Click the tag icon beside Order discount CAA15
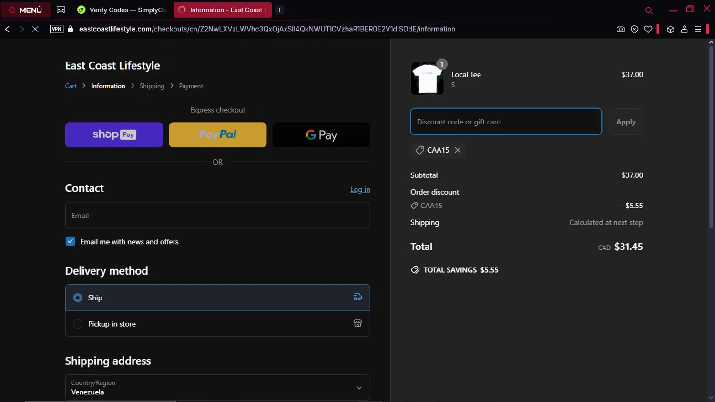The image size is (715, 402). coord(414,206)
